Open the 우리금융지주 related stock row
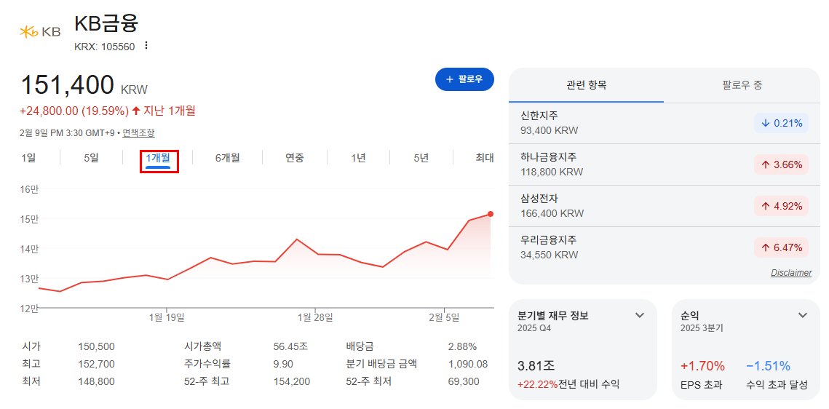 tap(664, 247)
